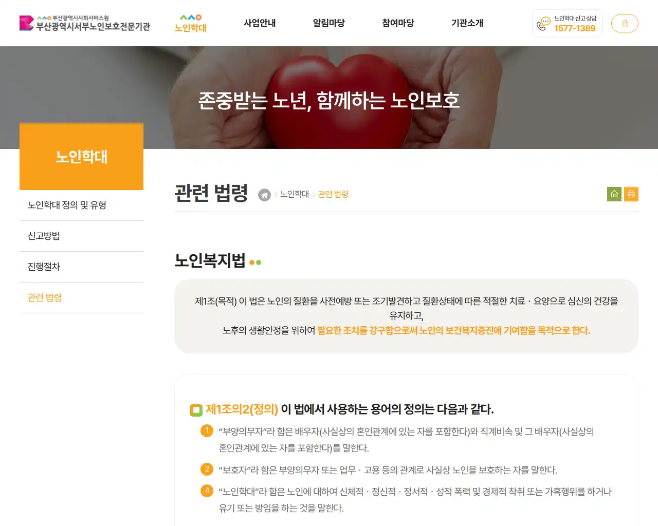Click the orange printer icon to print the page
The height and width of the screenshot is (526, 658).
[631, 194]
